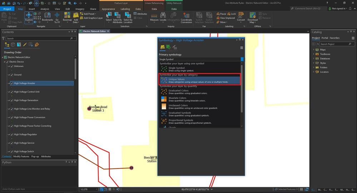
Task: Expand Folders in the Catalog pane
Action: 313,67
